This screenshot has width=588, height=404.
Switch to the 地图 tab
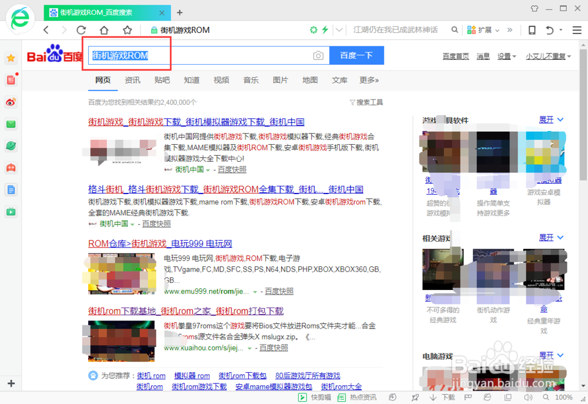(x=310, y=80)
